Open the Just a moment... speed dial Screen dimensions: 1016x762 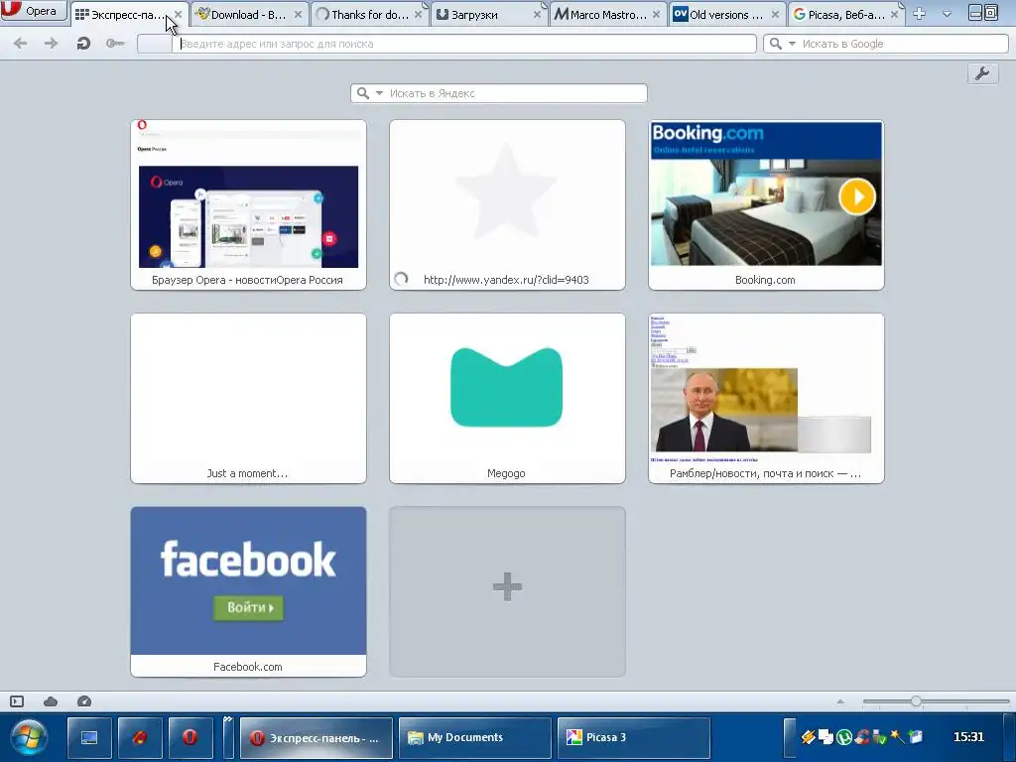248,399
